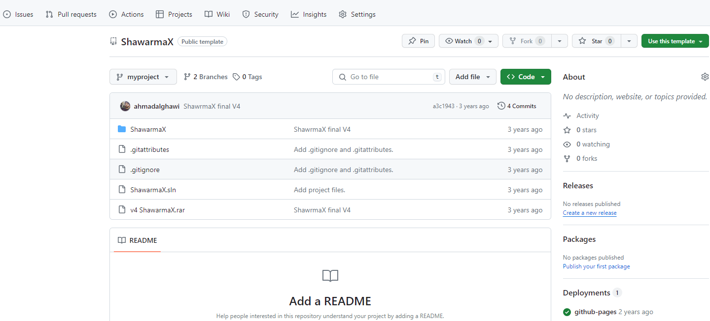The width and height of the screenshot is (710, 321).
Task: Expand the Fork options dropdown arrow
Action: (x=560, y=41)
